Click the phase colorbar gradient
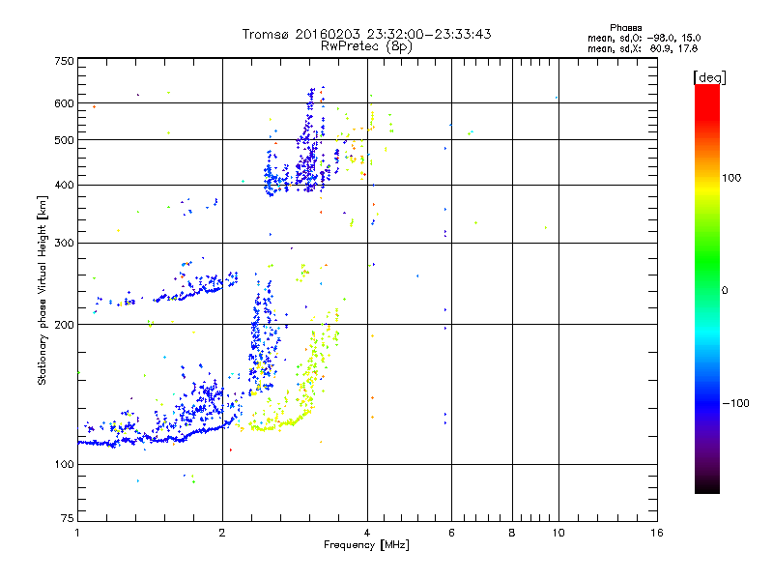This screenshot has width=773, height=580. (707, 288)
